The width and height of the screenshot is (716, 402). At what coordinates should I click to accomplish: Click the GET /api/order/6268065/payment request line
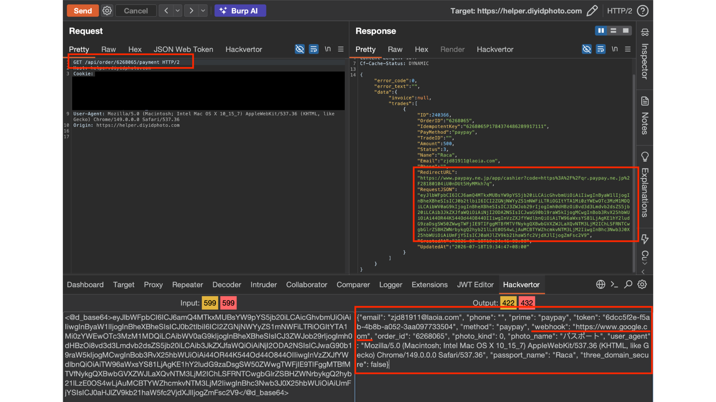click(x=126, y=62)
